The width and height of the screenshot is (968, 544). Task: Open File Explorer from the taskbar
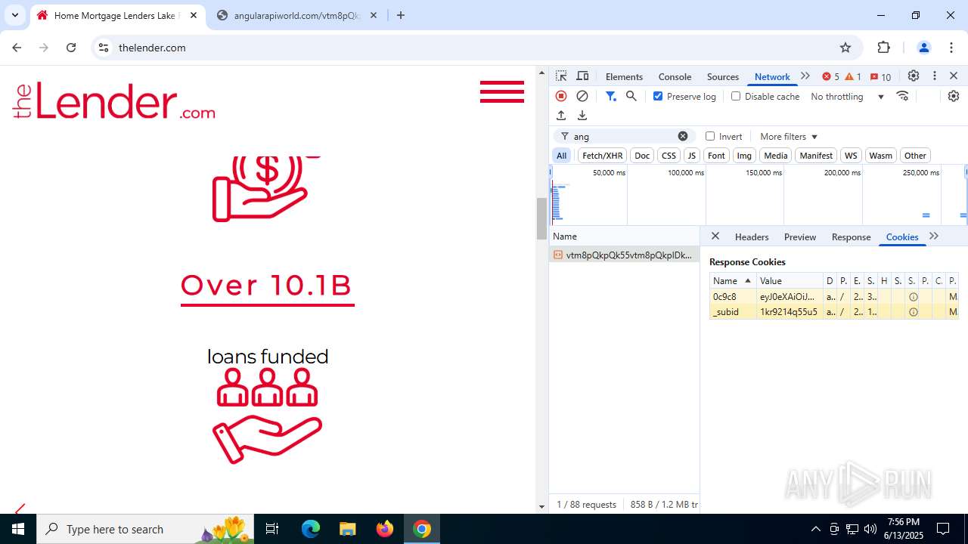point(347,529)
